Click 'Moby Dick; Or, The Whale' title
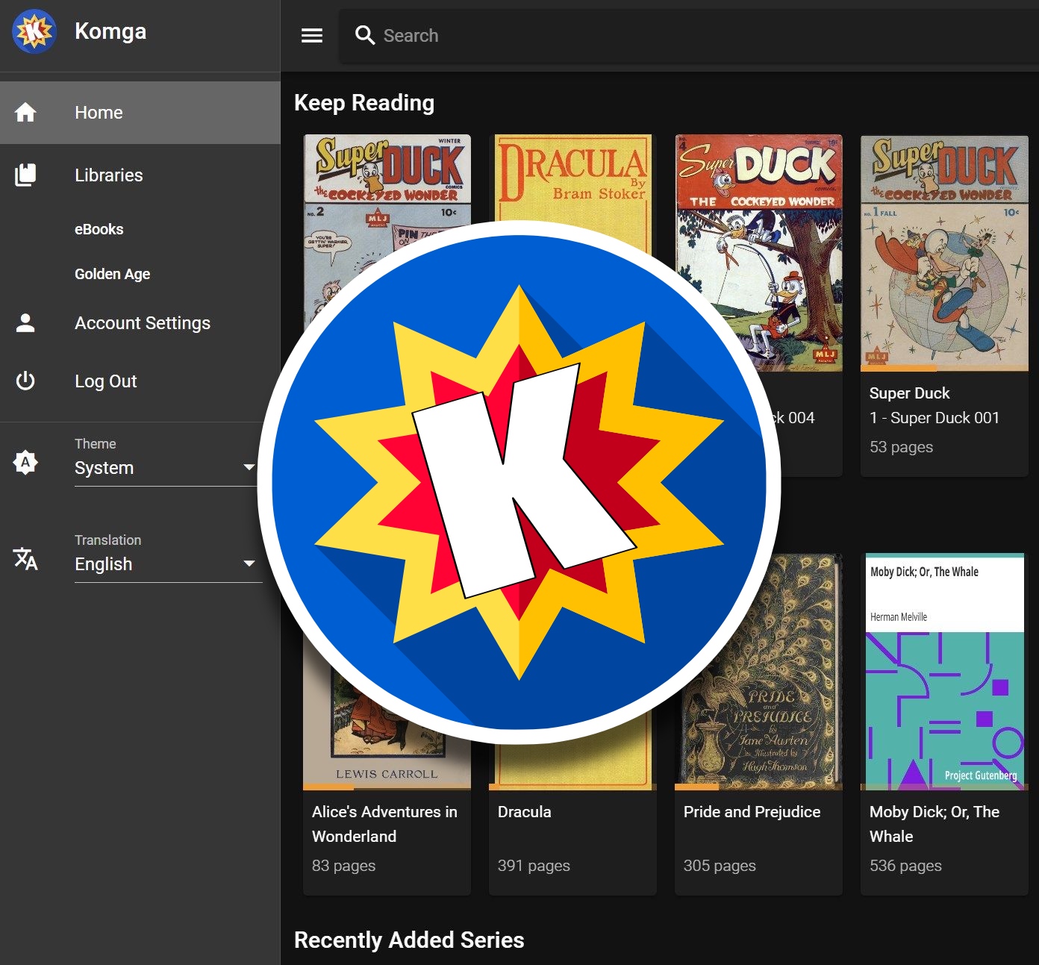This screenshot has height=965, width=1039. (934, 824)
